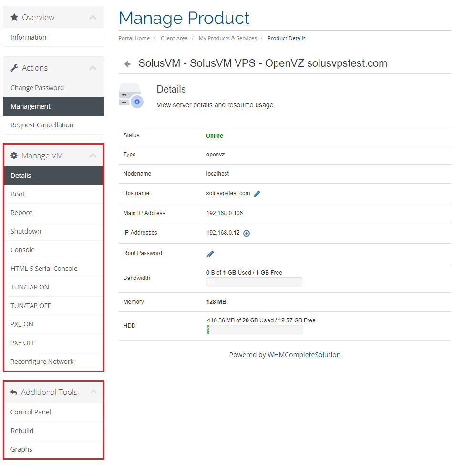453x465 pixels.
Task: Click Boot in Manage VM
Action: coord(54,194)
